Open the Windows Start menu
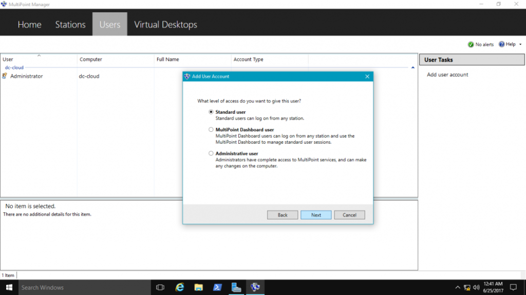526x295 pixels. pyautogui.click(x=9, y=287)
